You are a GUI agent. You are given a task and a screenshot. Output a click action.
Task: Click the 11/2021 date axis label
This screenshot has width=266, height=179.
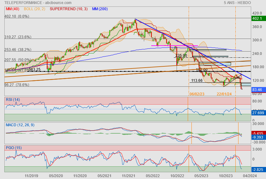pyautogui.click(x=128, y=176)
